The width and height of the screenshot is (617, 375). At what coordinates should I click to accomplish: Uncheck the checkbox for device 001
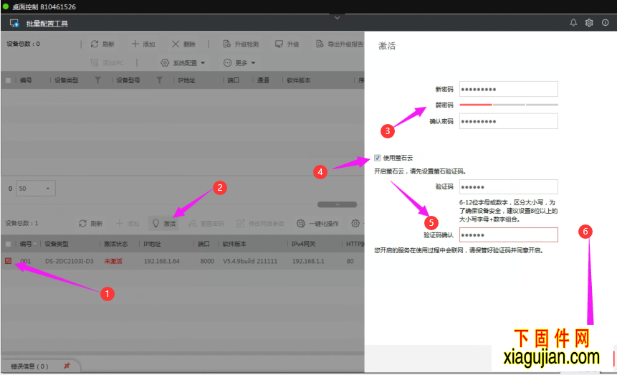8,261
